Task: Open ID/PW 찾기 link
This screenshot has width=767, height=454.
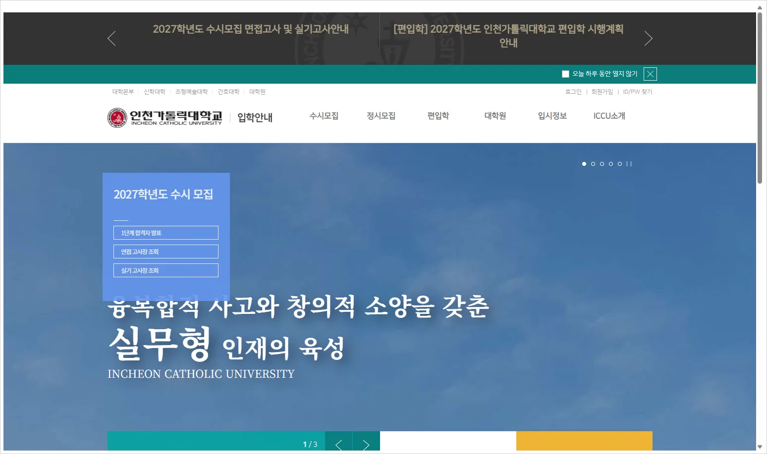Action: pos(638,92)
